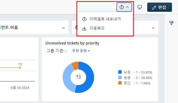The width and height of the screenshot is (178, 103).
Task: Click the orange donut chart segment
Action: (75, 65)
